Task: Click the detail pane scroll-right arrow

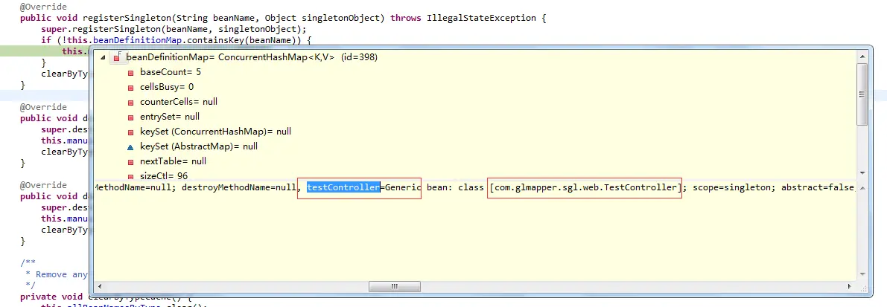Action: click(851, 287)
